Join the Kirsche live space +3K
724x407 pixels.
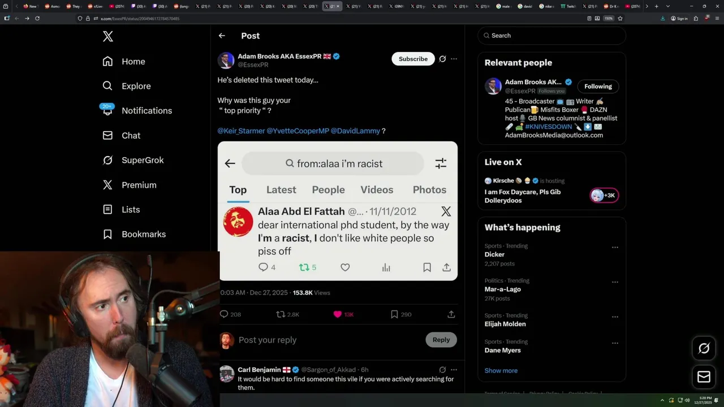coord(604,196)
